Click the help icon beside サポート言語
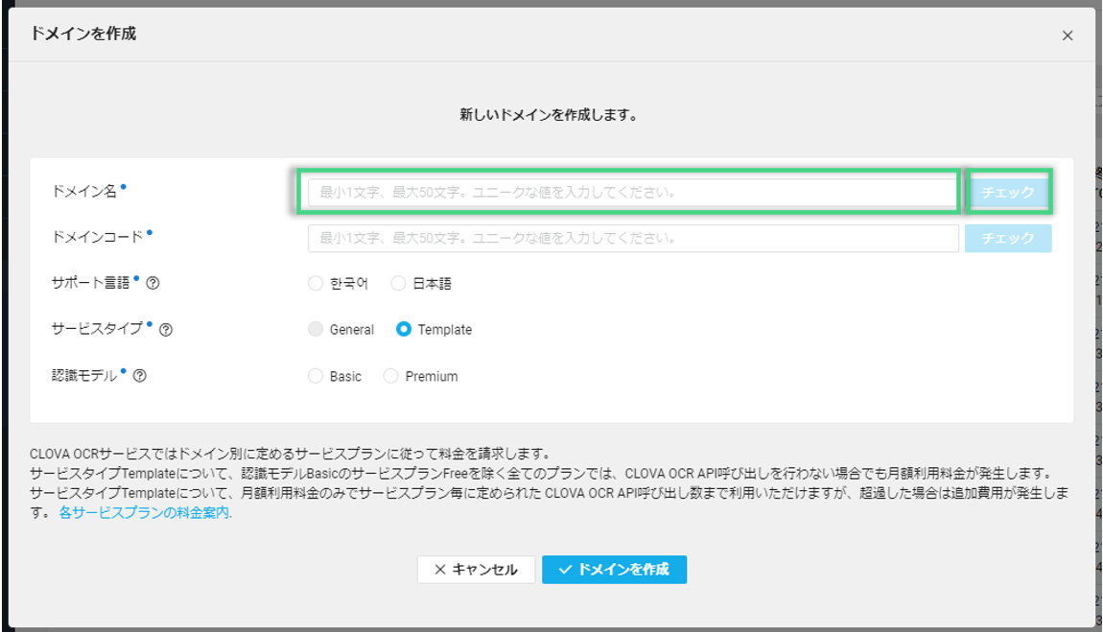 tap(153, 283)
